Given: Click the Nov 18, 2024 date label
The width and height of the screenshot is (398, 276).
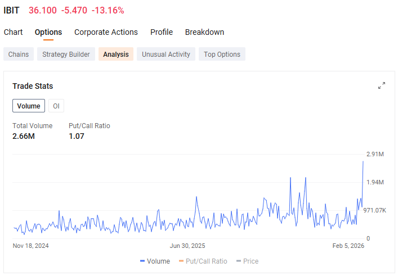Looking at the screenshot, I should pos(31,246).
